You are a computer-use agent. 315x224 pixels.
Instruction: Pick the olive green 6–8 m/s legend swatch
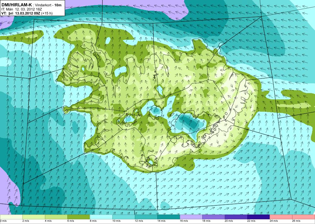tap(79, 217)
